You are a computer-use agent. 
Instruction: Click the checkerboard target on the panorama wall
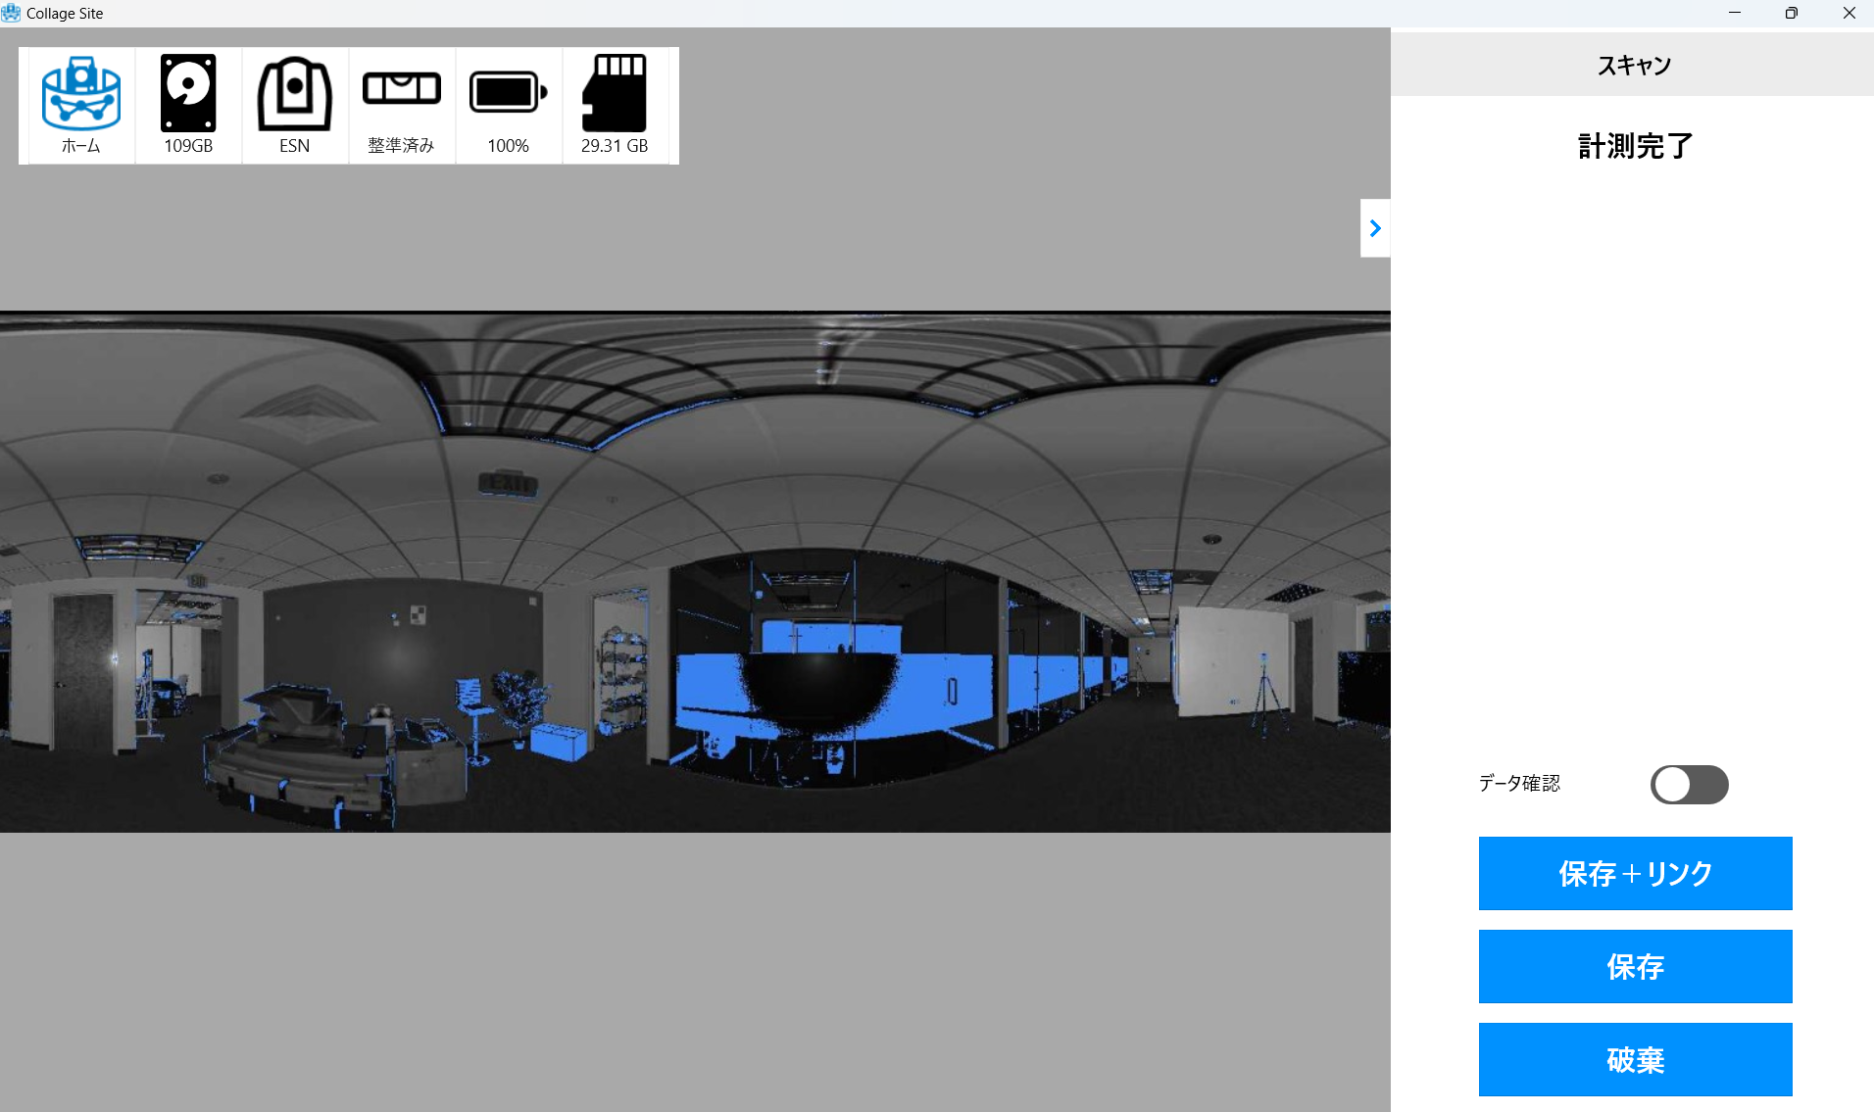[418, 614]
